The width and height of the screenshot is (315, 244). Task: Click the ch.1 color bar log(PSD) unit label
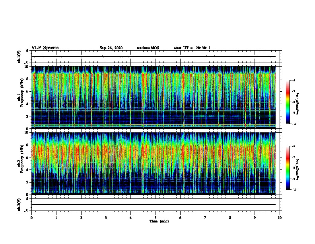[x=298, y=104]
